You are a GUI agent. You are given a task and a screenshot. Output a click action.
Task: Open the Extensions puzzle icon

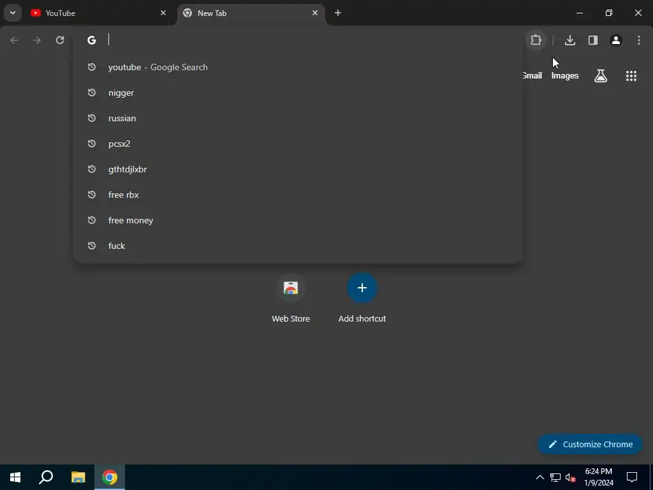click(536, 40)
